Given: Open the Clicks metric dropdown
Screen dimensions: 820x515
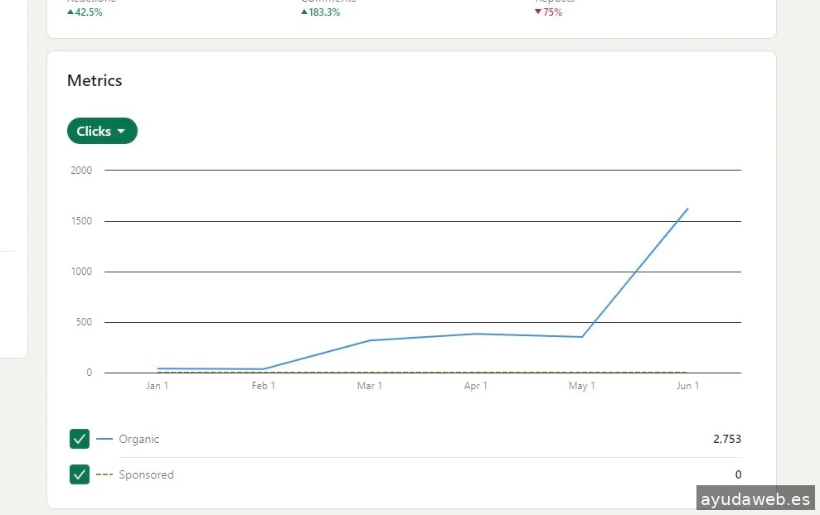Looking at the screenshot, I should (102, 131).
